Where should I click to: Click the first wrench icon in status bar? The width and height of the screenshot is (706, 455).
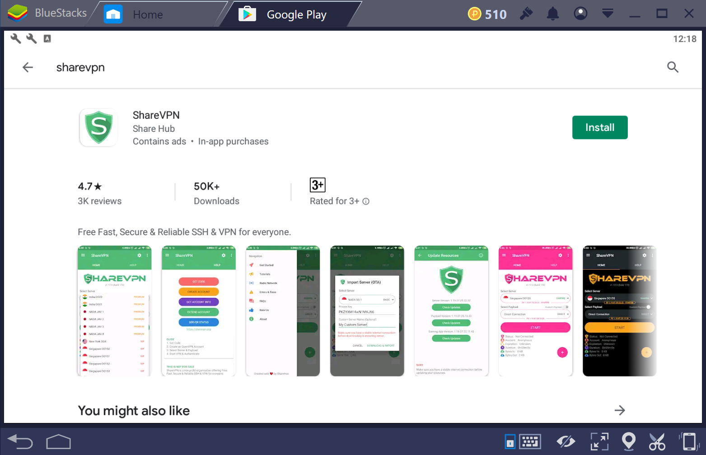(16, 38)
